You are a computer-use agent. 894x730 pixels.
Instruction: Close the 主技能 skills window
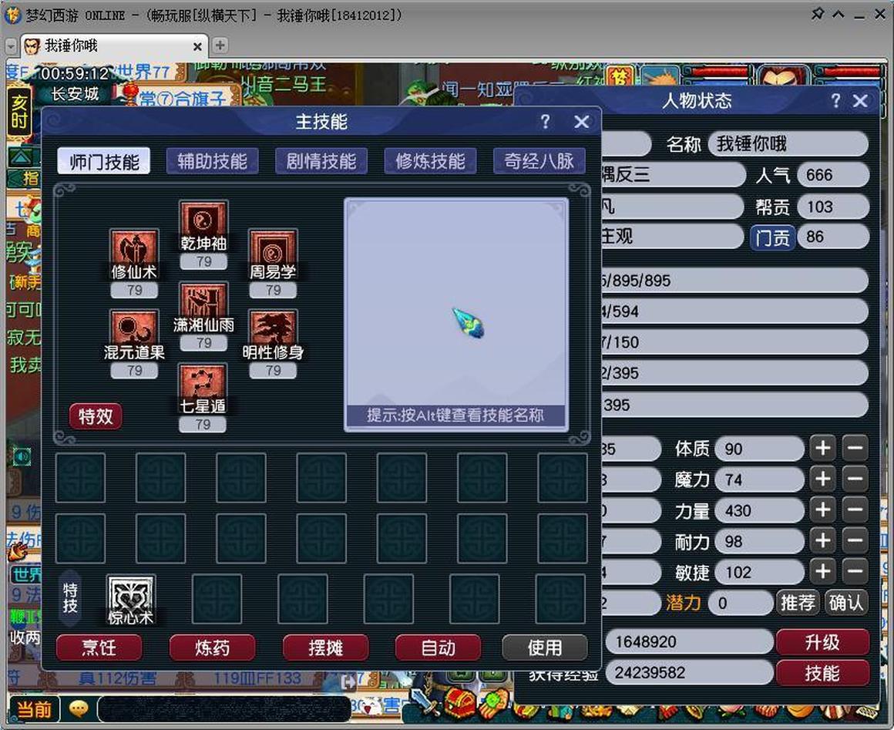click(582, 122)
